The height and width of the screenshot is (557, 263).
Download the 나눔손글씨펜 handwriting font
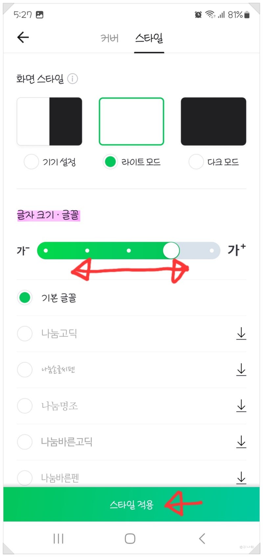(241, 370)
